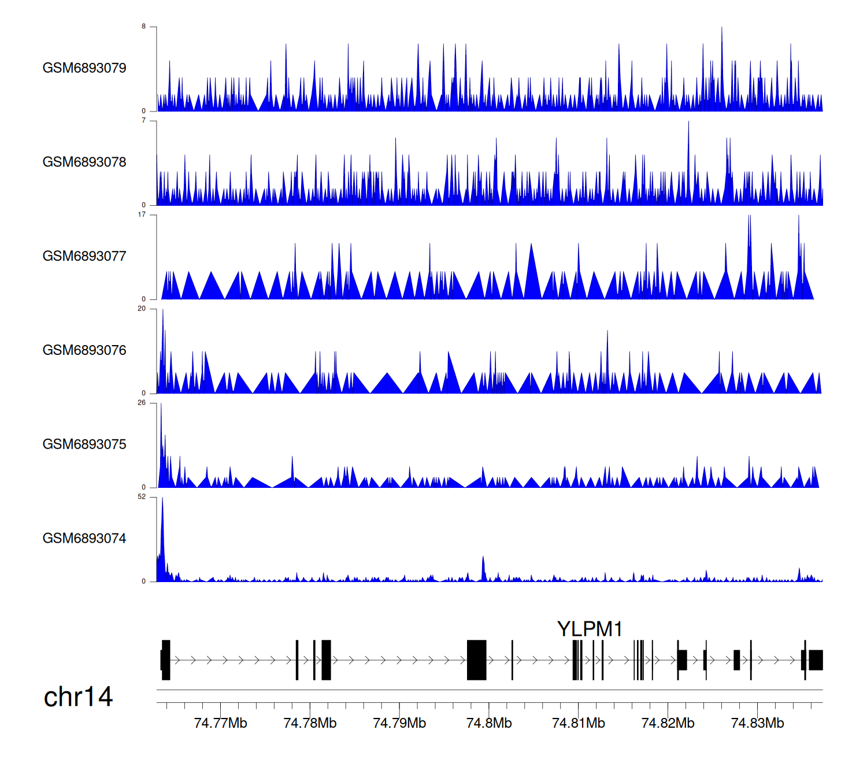867x763 pixels.
Task: Click the 74.79Mb coordinate label
Action: click(399, 723)
